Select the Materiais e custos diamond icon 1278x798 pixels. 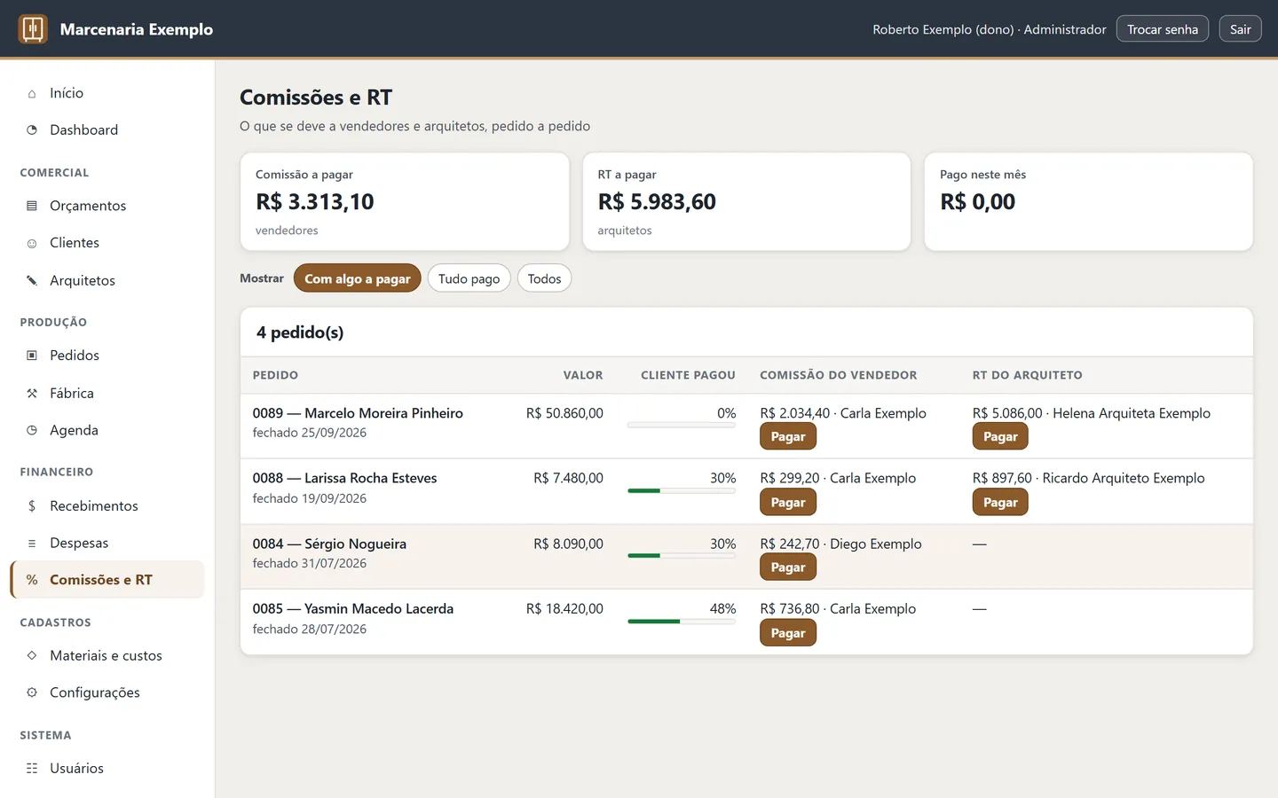pyautogui.click(x=32, y=655)
